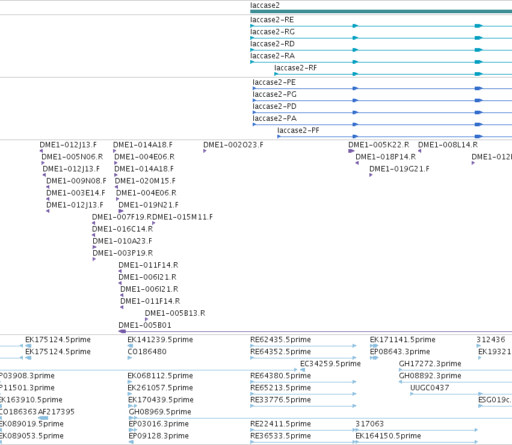
Task: Select the DME1-003P19.R feature label
Action: click(x=123, y=253)
